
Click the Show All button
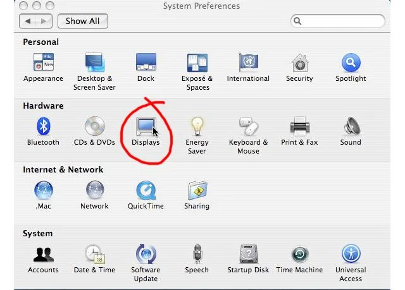[x=83, y=21]
